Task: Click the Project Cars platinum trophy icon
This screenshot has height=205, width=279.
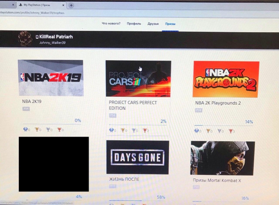Action: 112,130
